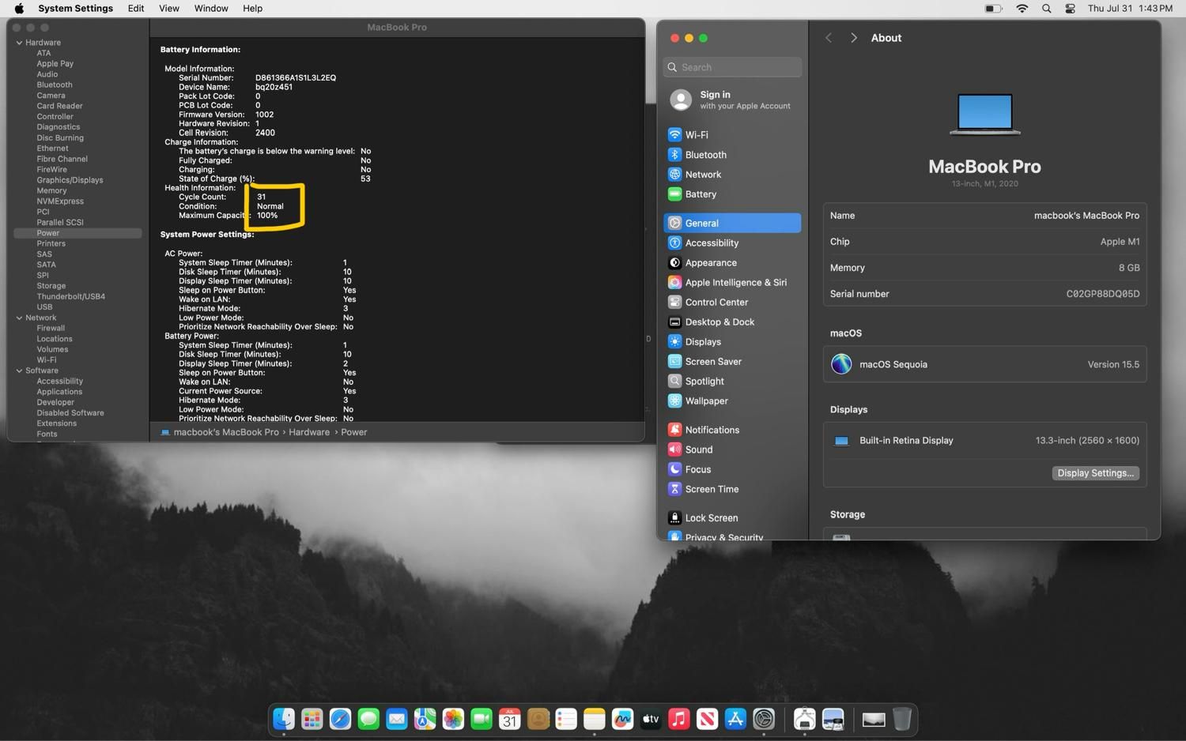Open the System Settings app menu
1186x741 pixels.
(x=75, y=8)
